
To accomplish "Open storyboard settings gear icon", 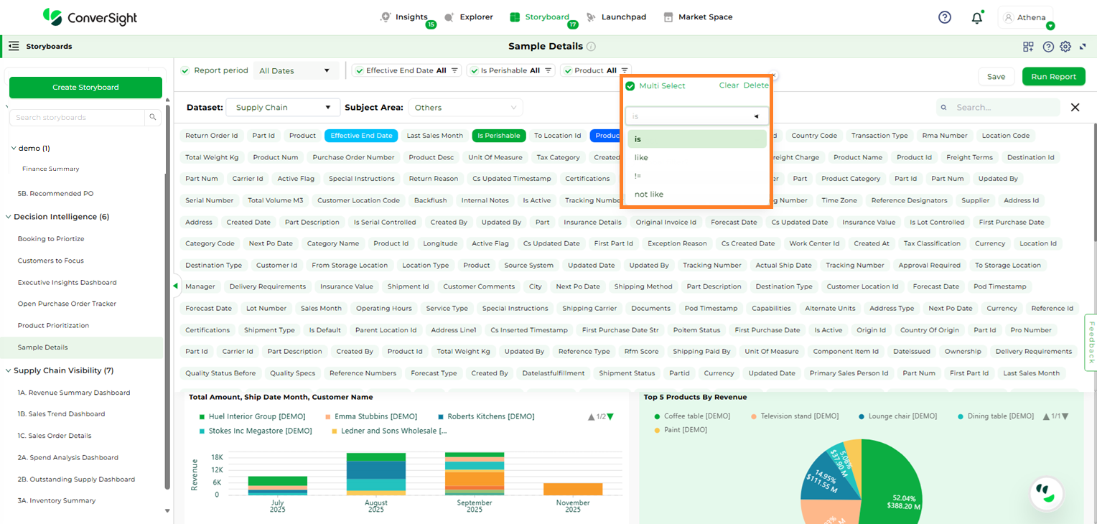I will click(1065, 47).
